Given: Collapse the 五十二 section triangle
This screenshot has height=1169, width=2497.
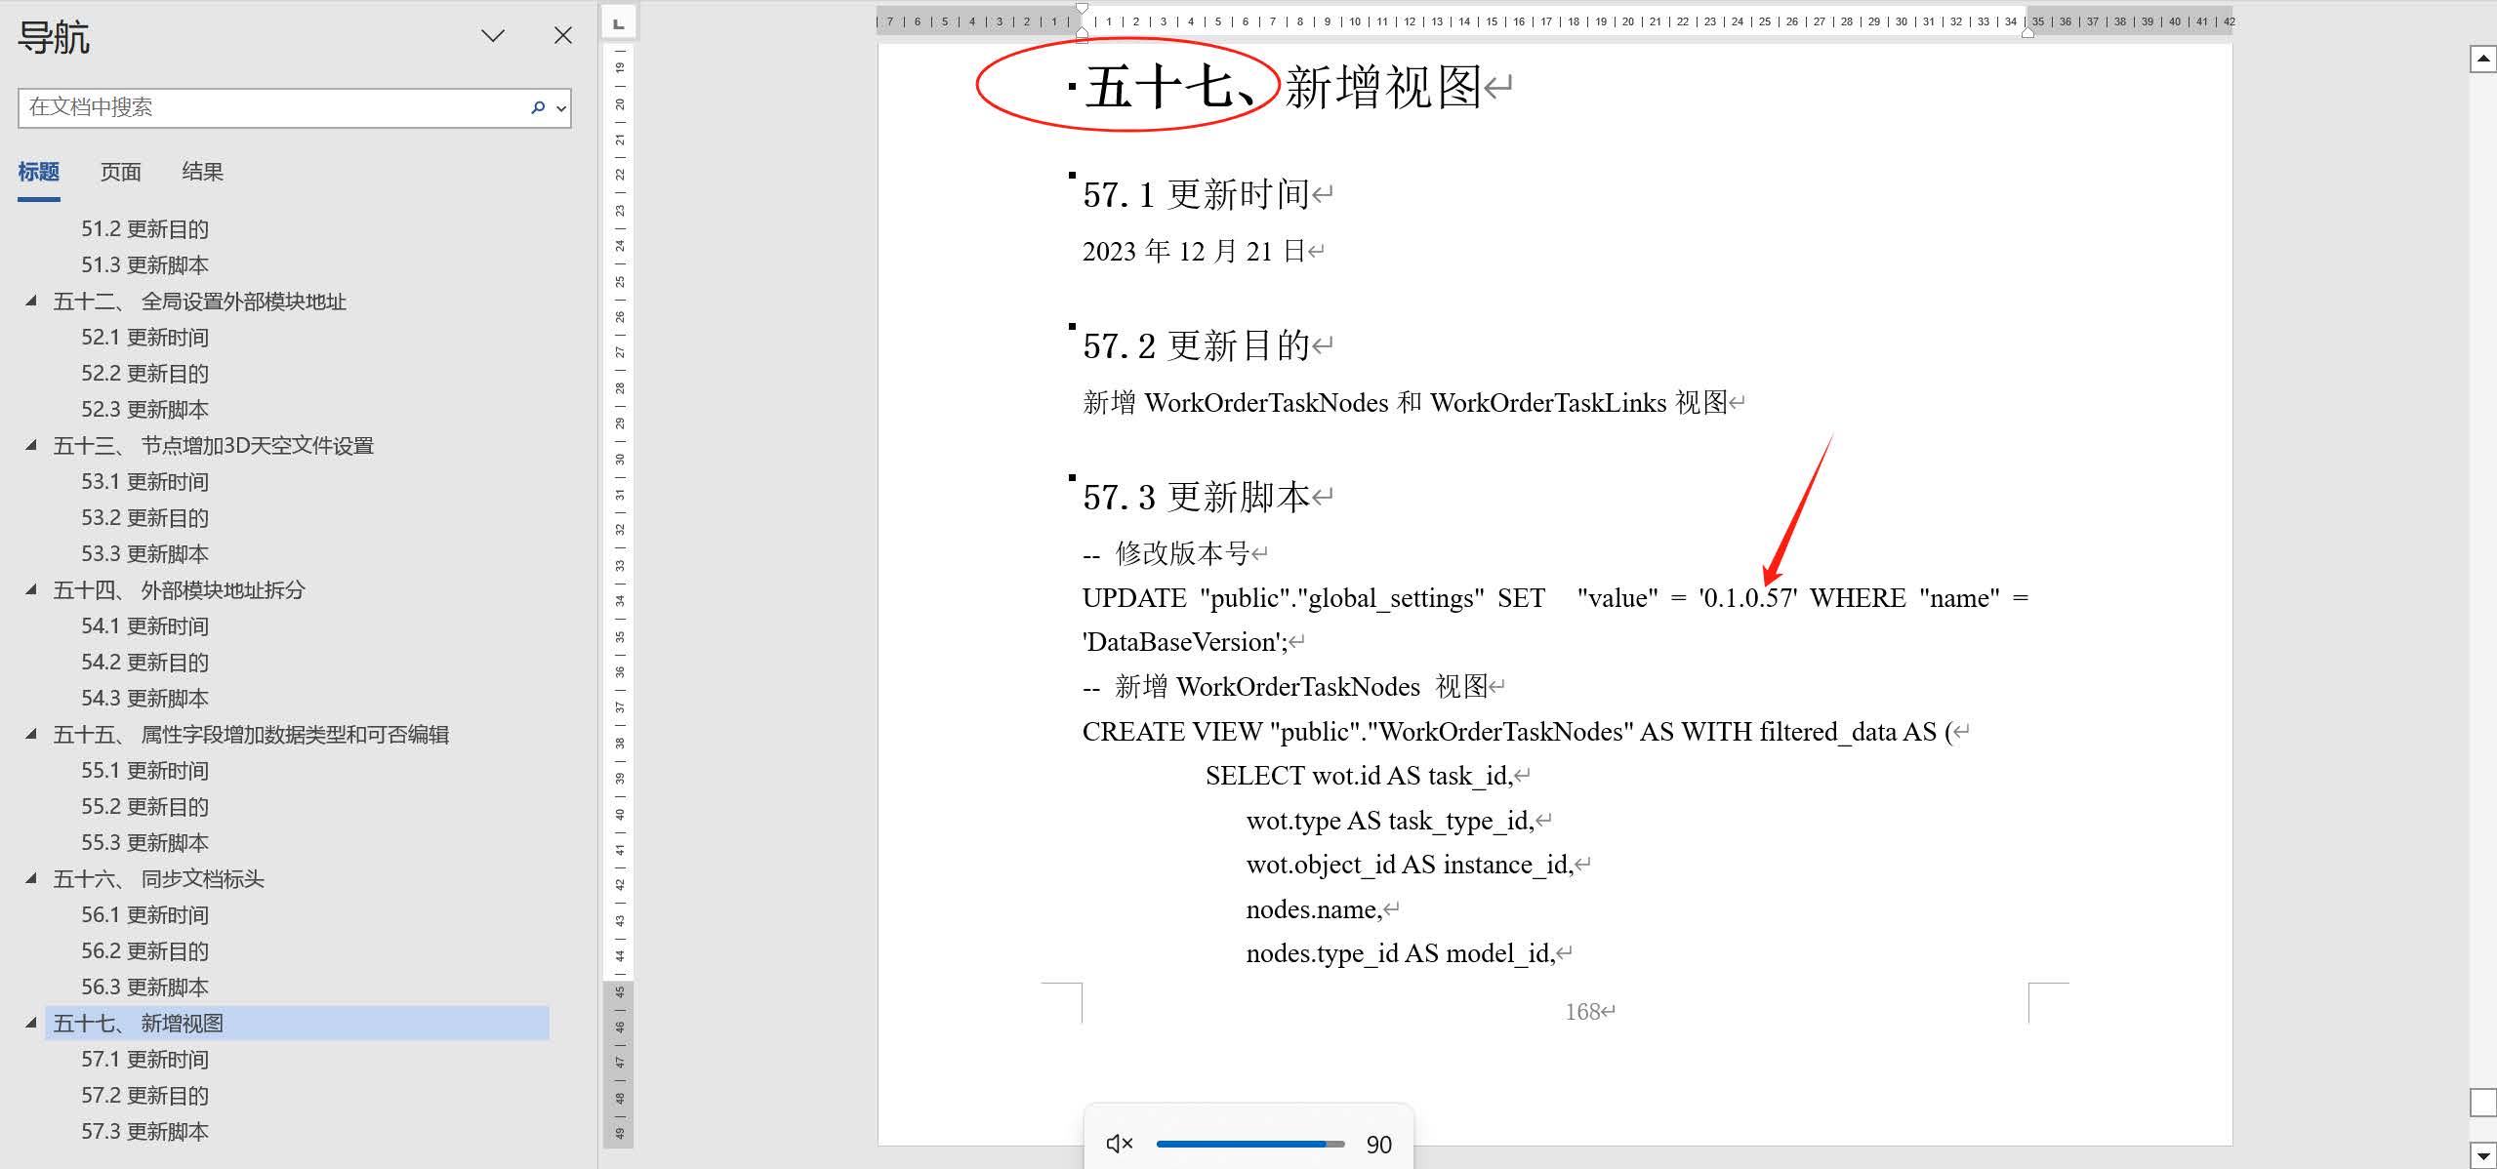Looking at the screenshot, I should [x=31, y=302].
